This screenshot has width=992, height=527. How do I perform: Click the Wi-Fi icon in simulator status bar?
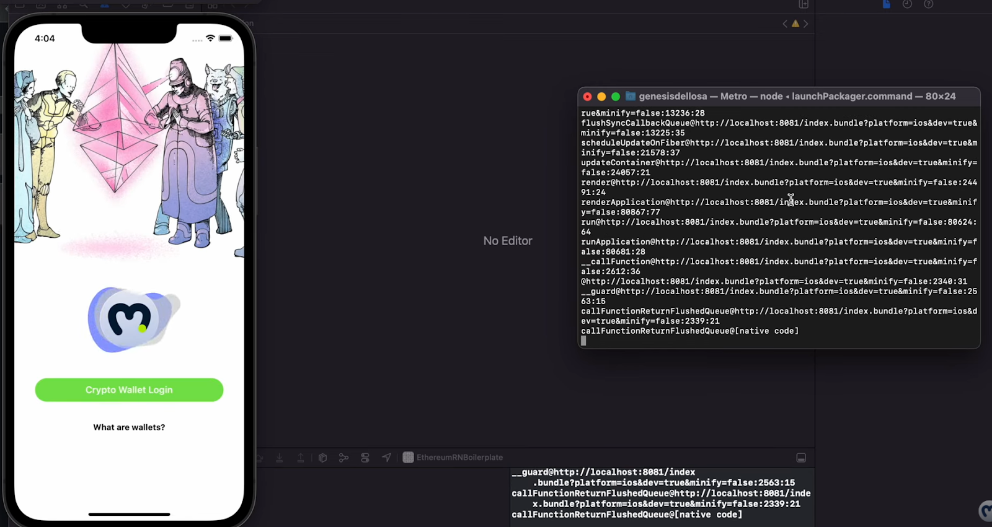click(211, 38)
